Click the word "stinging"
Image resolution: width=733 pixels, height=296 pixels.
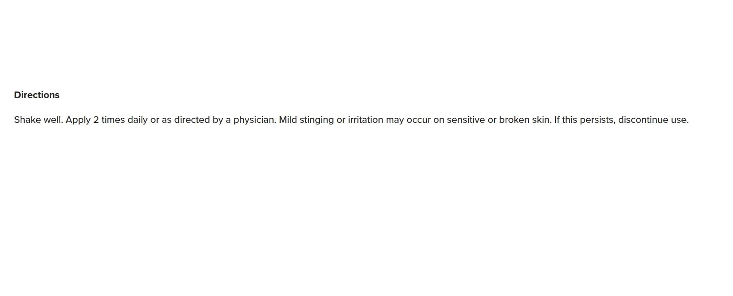317,120
